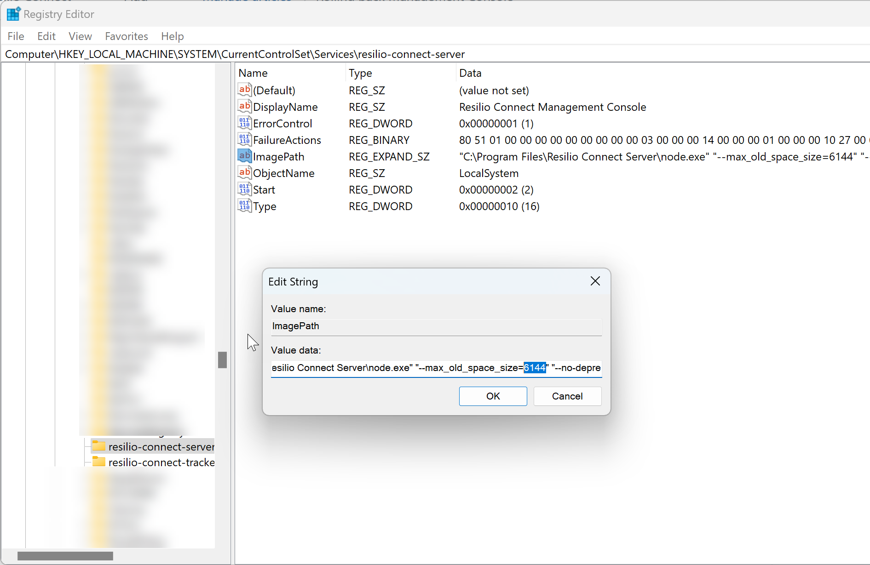The image size is (870, 565).
Task: Click the ErrorControl DWORD icon
Action: (x=244, y=123)
